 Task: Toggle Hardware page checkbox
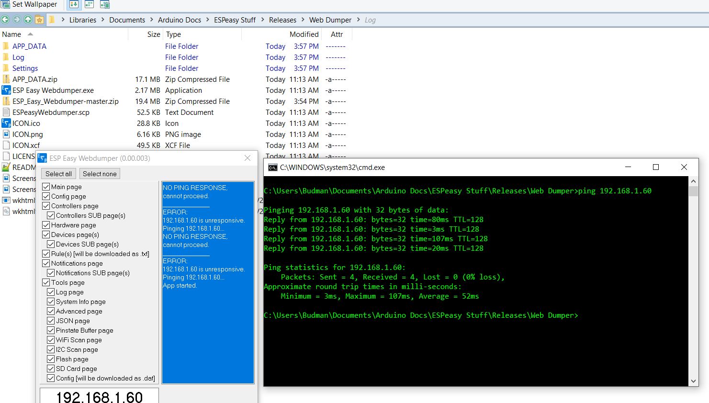pos(46,225)
